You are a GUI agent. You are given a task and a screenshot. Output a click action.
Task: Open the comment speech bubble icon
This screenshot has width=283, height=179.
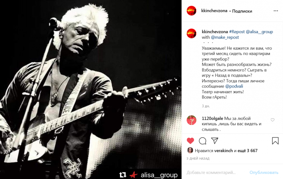click(202, 141)
